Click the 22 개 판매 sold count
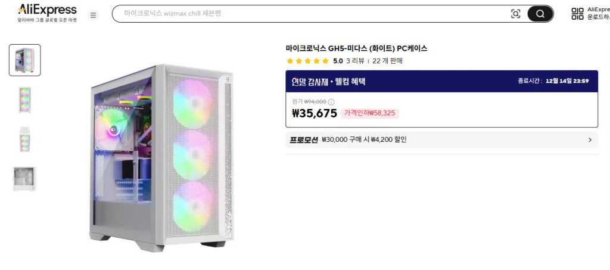The height and width of the screenshot is (270, 610). click(388, 61)
